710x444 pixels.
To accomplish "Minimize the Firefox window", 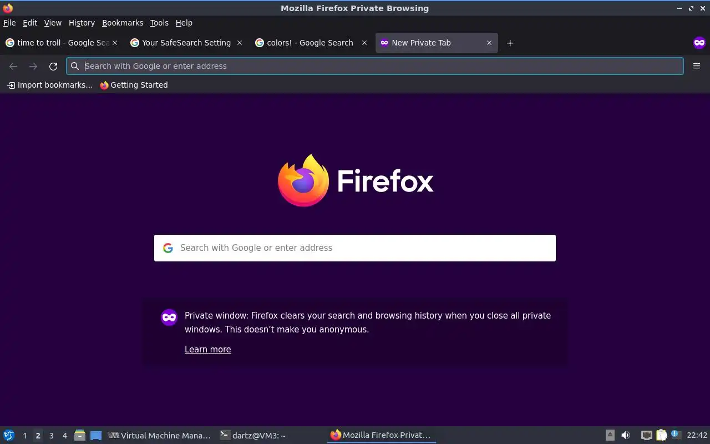I will pos(679,8).
